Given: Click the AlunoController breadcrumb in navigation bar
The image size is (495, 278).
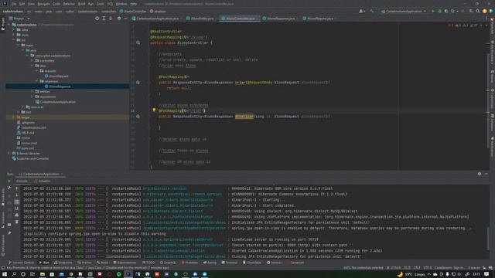Looking at the screenshot, I should tap(133, 12).
